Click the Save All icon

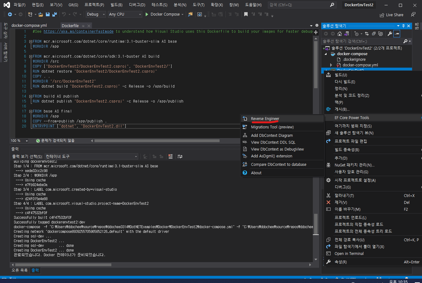[x=55, y=14]
